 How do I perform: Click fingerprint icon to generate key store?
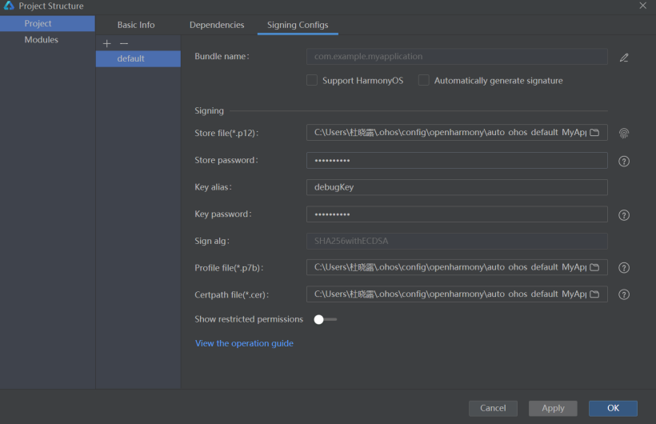[624, 133]
